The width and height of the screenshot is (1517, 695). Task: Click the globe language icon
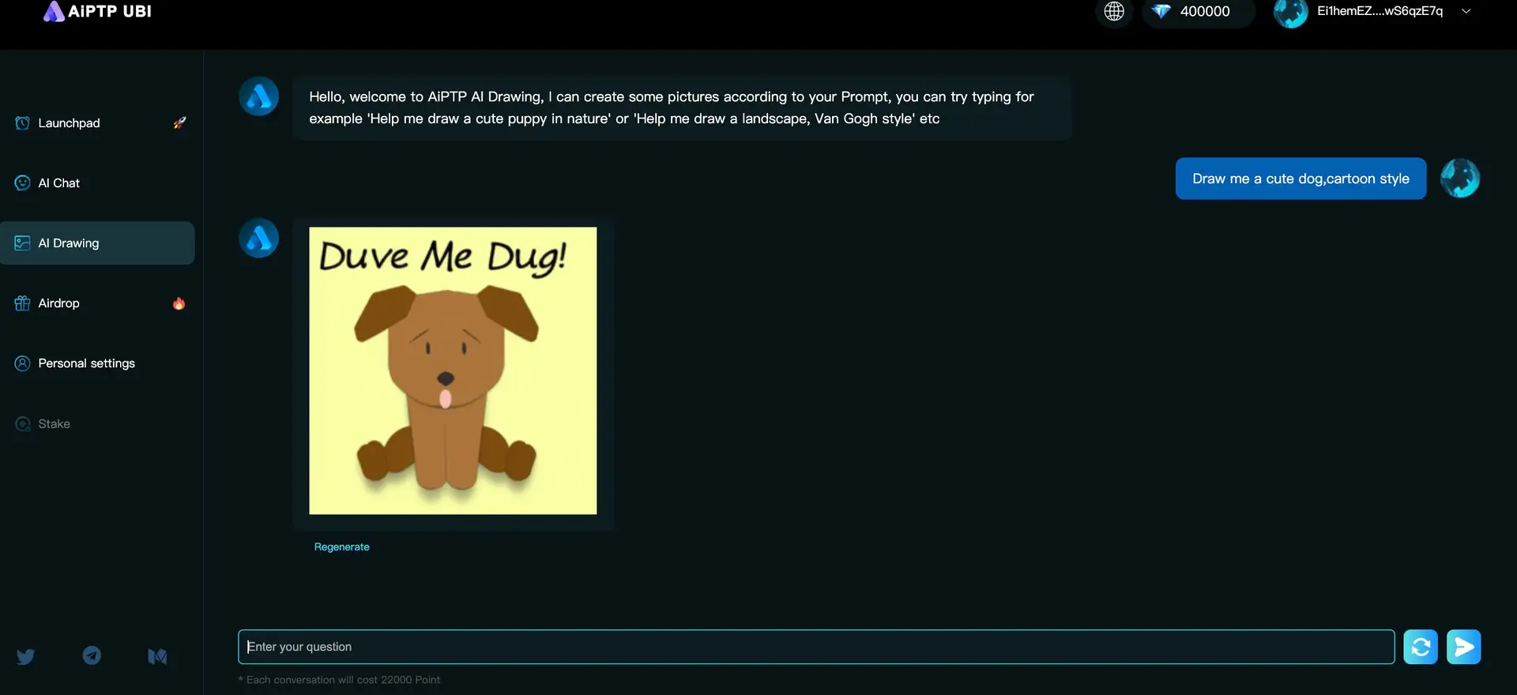click(1114, 12)
